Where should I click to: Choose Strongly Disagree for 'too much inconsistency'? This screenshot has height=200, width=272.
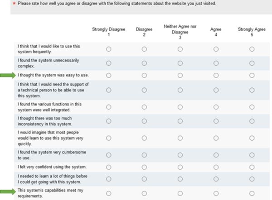click(109, 121)
